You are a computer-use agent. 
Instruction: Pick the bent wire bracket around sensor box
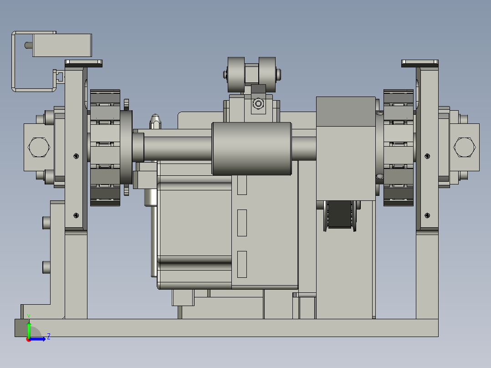point(34,61)
